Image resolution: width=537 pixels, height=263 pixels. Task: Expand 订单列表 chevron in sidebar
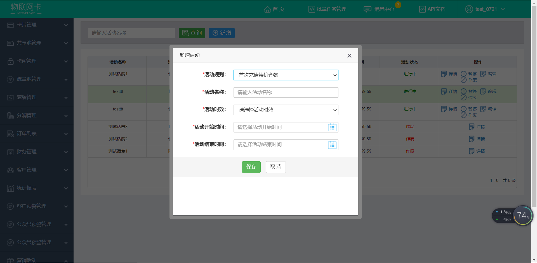[66, 134]
